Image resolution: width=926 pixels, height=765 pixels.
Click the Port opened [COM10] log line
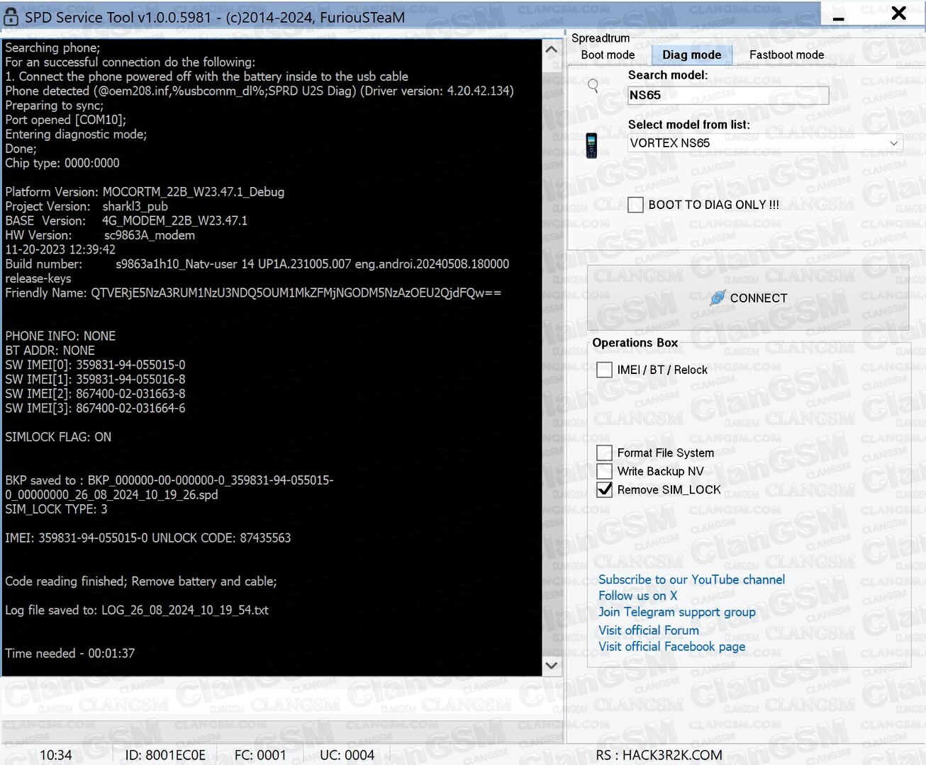[x=65, y=120]
